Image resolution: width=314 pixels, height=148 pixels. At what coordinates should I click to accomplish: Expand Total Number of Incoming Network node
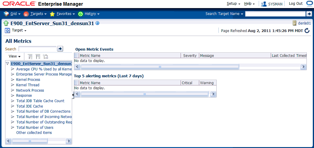click(x=13, y=117)
